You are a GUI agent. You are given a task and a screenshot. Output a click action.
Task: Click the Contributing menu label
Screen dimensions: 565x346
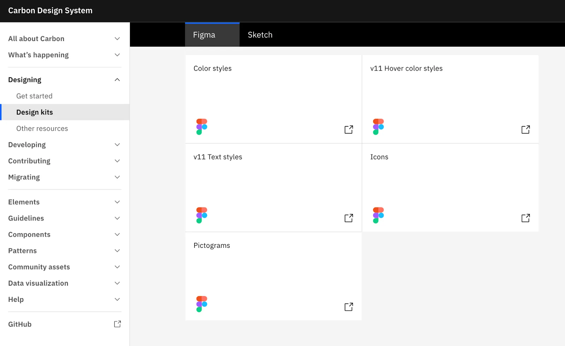click(x=29, y=161)
